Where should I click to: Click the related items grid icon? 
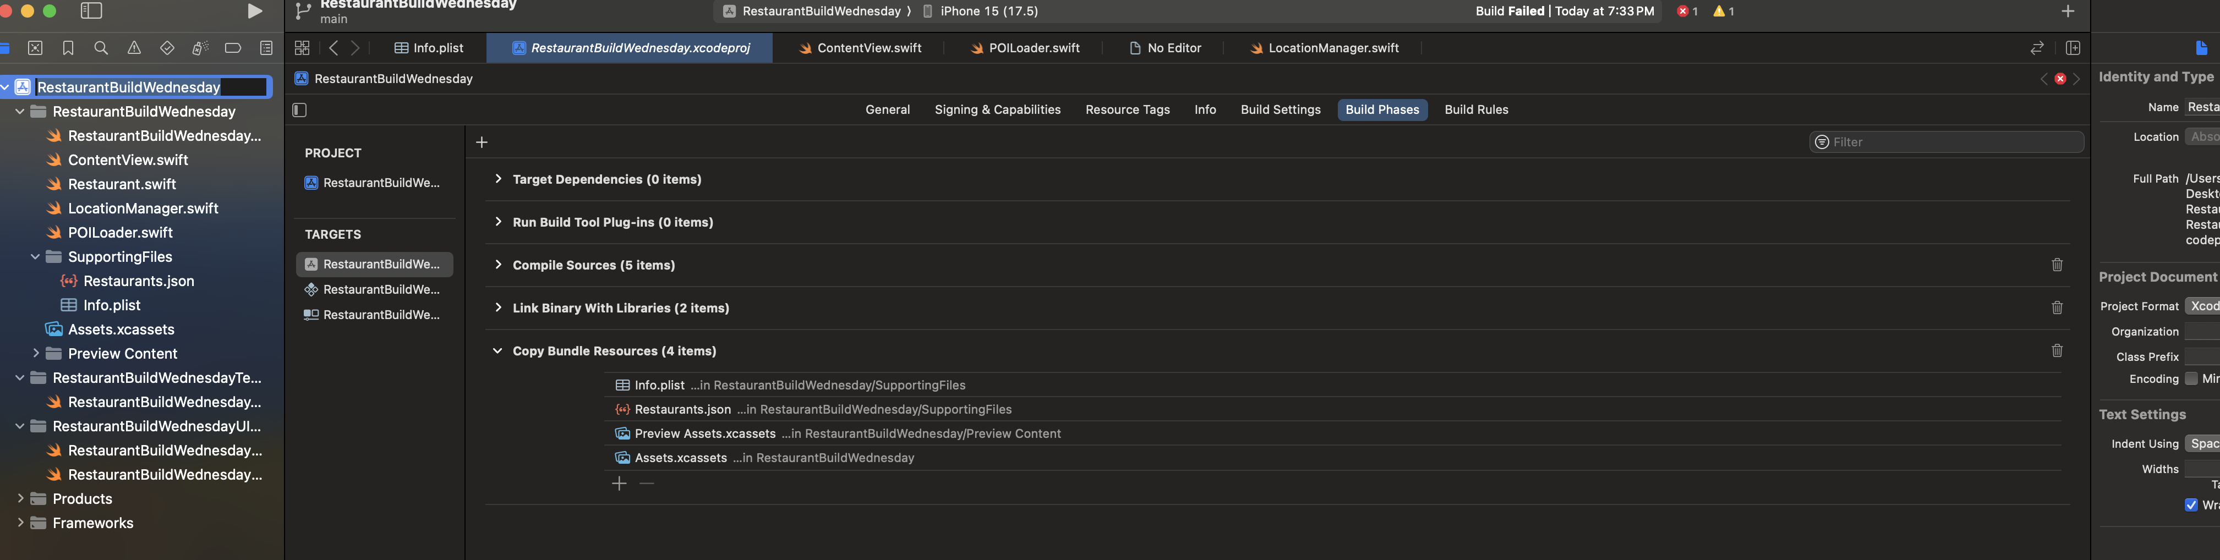[x=302, y=48]
